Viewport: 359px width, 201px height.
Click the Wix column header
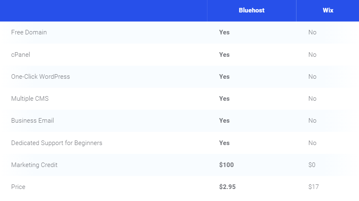tap(328, 10)
